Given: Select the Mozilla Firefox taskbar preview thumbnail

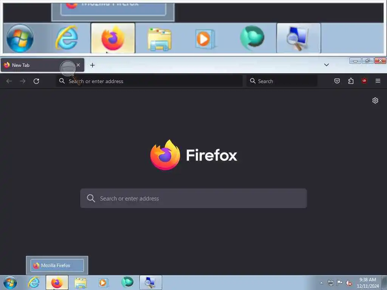Looking at the screenshot, I should [x=57, y=265].
